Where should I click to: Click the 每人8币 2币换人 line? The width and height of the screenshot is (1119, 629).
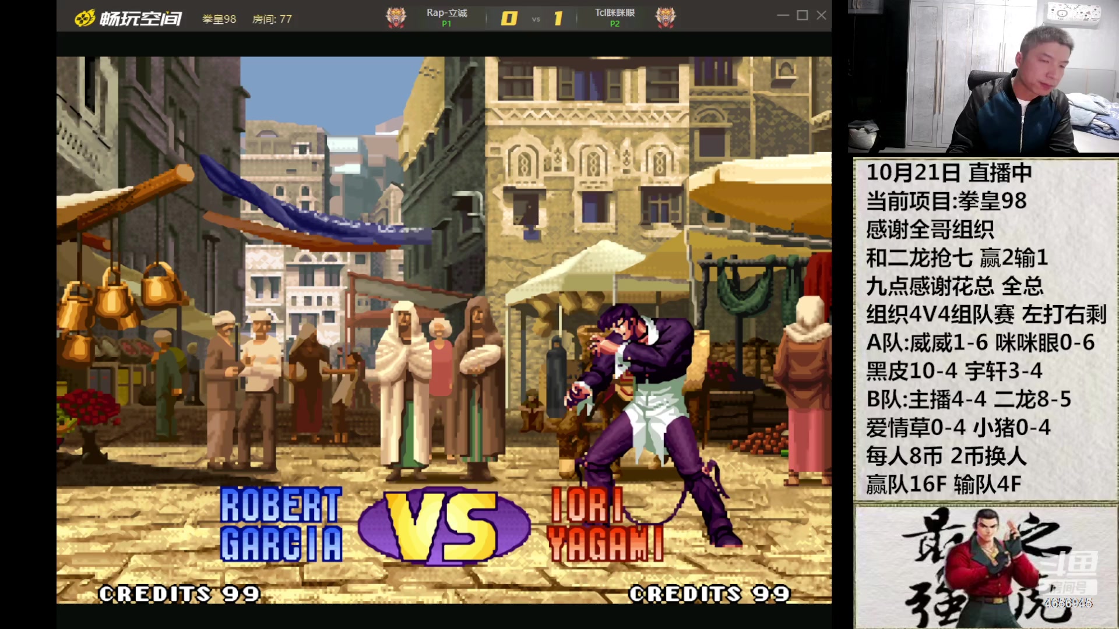point(946,456)
